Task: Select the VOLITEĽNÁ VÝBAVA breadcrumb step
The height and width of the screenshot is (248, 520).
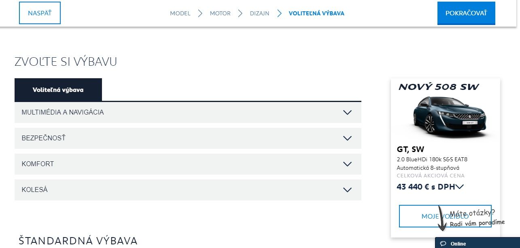Action: click(316, 13)
